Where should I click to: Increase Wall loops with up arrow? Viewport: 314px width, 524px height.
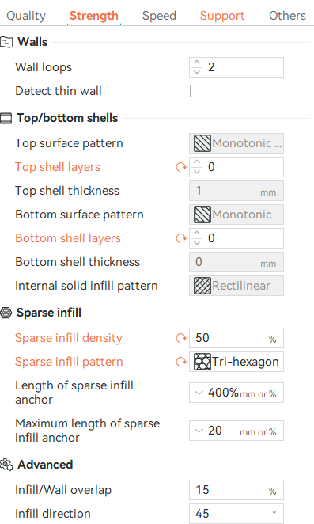tap(197, 63)
